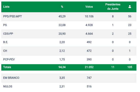
Task: Click the total mandates 105 cell
Action: click(x=130, y=67)
